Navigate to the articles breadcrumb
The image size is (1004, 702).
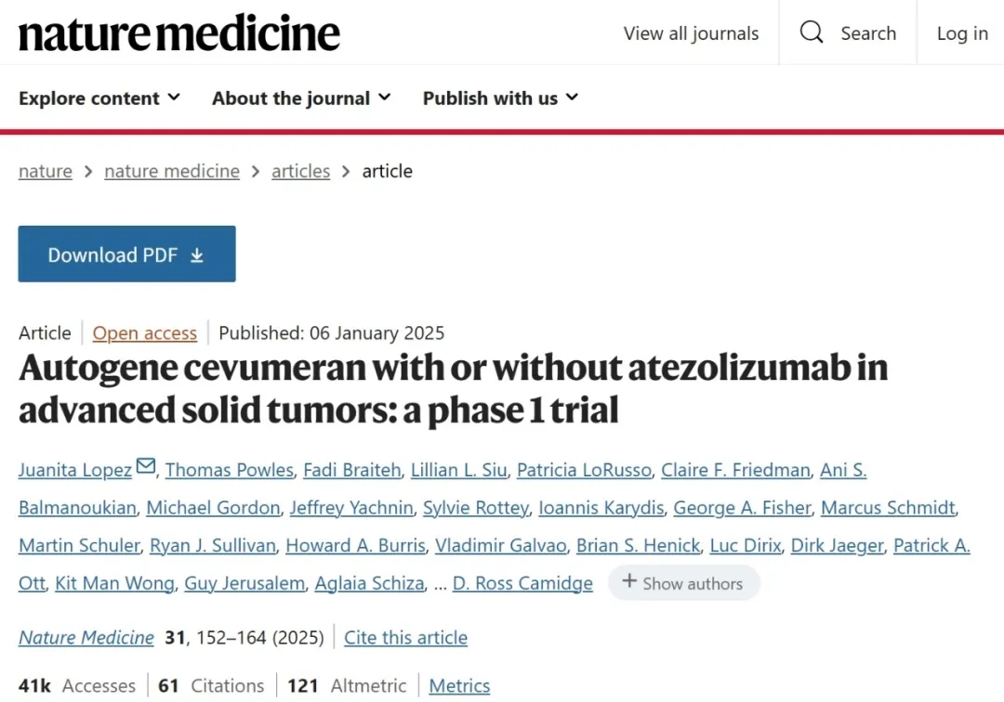tap(300, 172)
